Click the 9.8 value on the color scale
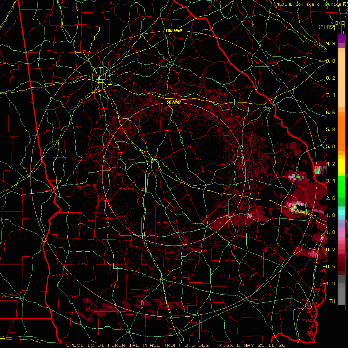348x348 pixels. click(331, 43)
